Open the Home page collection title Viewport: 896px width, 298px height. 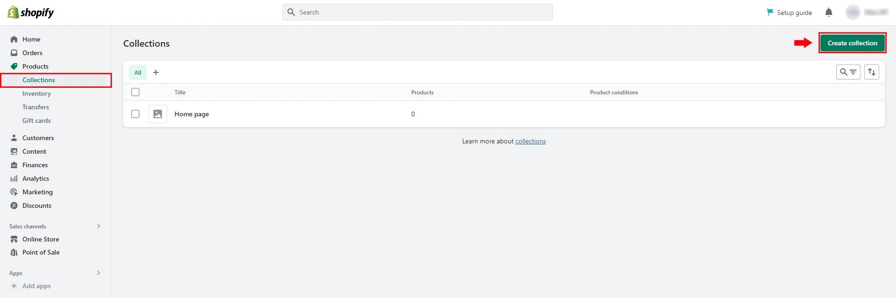click(192, 114)
